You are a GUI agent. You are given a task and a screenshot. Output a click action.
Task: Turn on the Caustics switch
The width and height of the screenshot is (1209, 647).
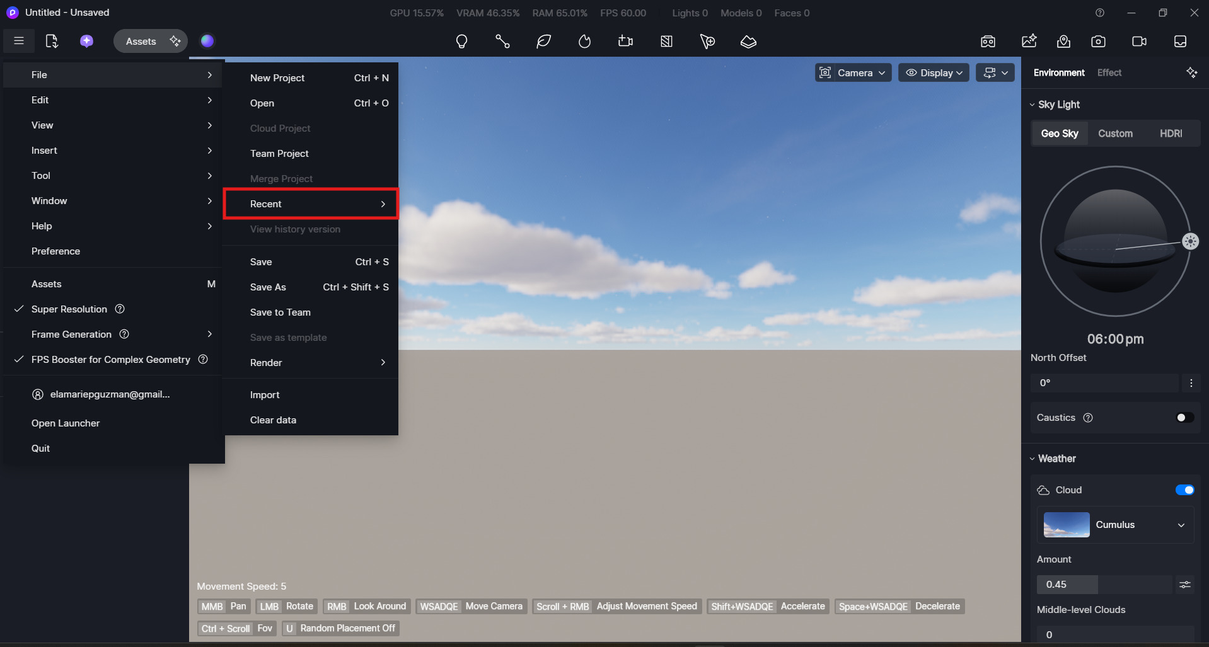[1184, 418]
